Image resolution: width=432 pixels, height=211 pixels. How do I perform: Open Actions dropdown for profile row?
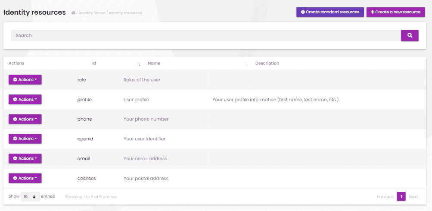click(x=25, y=99)
